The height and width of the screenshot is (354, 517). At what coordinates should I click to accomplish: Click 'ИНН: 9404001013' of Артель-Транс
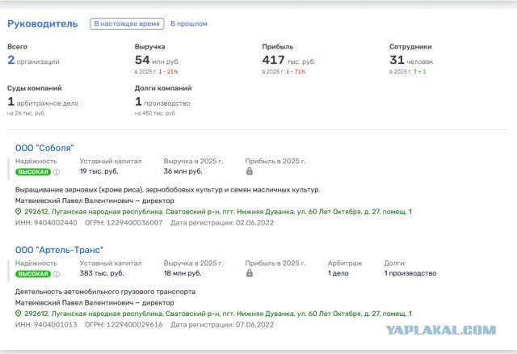[x=46, y=325]
